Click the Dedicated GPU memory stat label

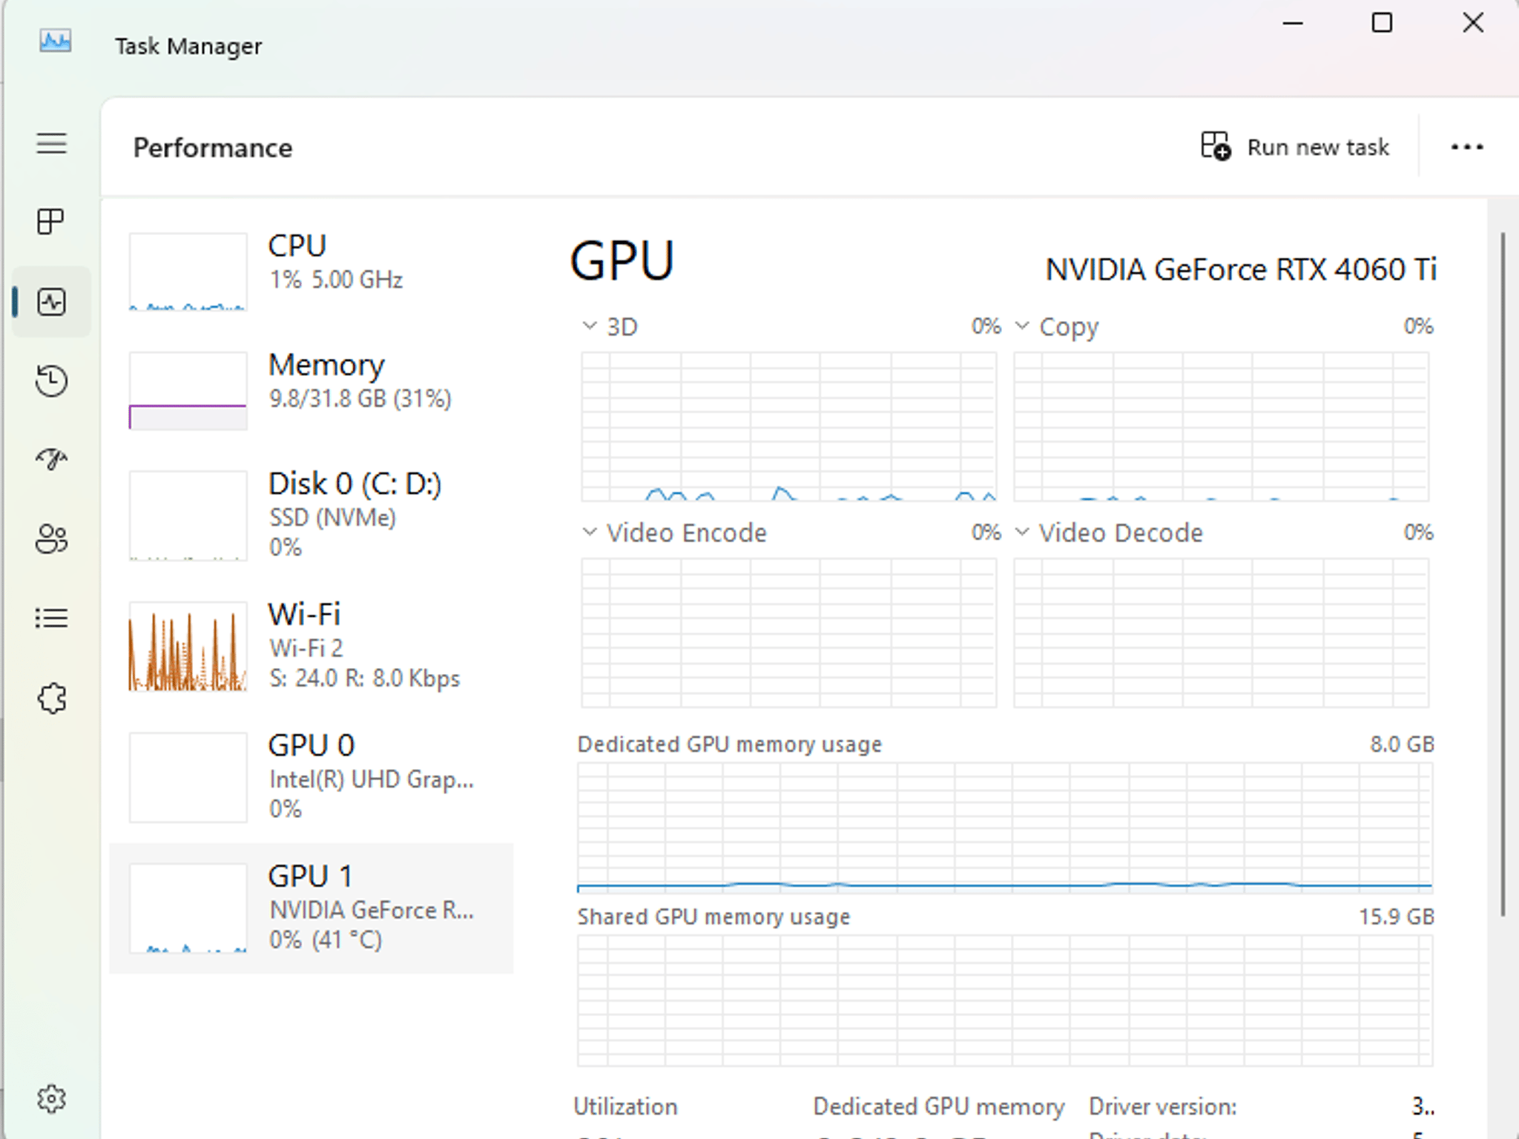coord(939,1106)
